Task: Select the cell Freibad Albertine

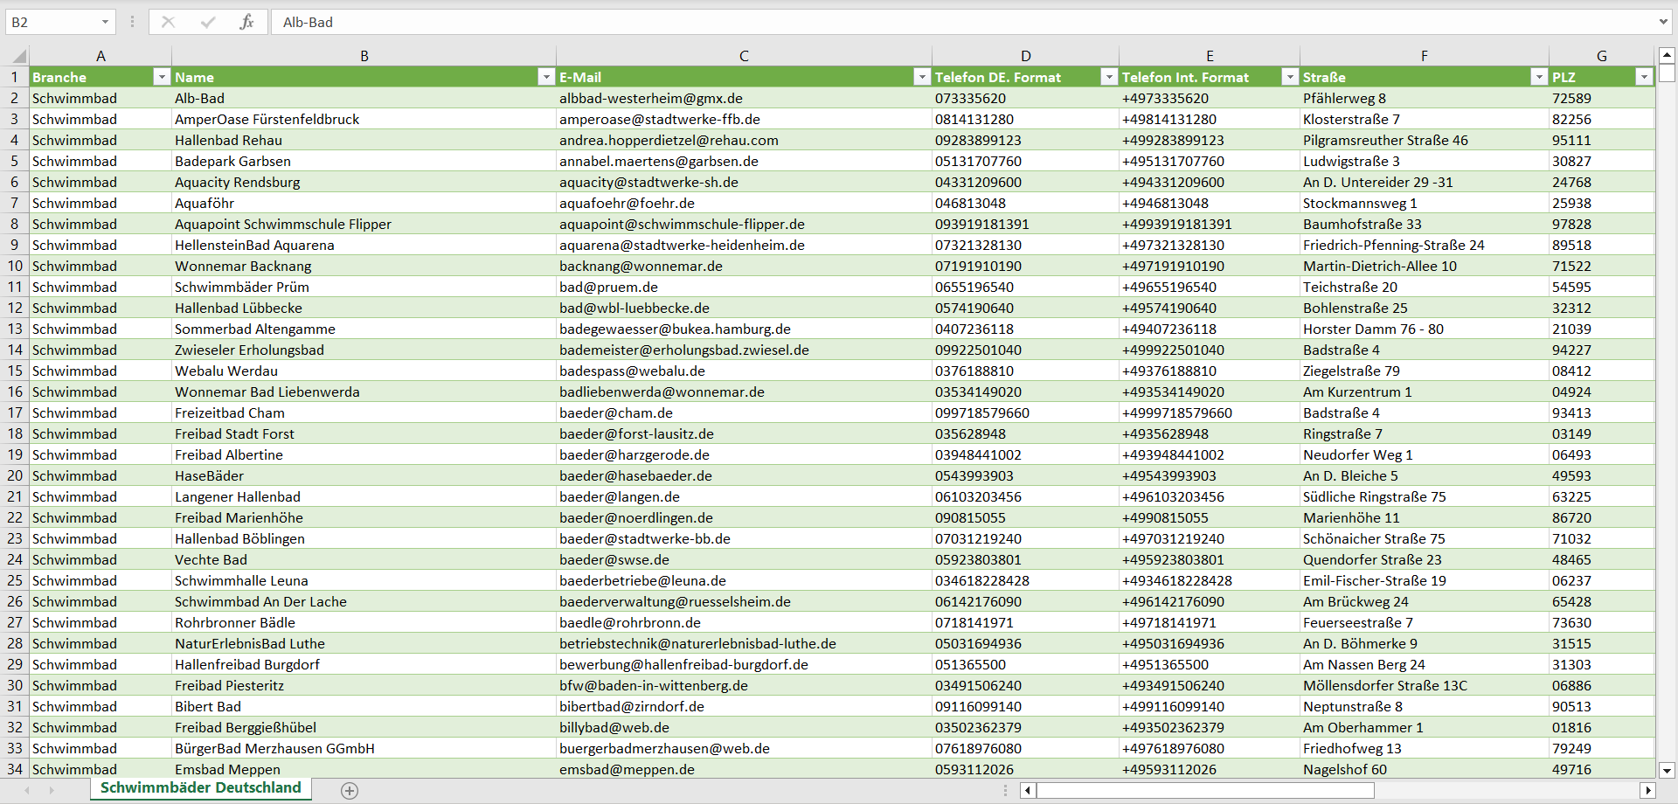Action: (364, 454)
